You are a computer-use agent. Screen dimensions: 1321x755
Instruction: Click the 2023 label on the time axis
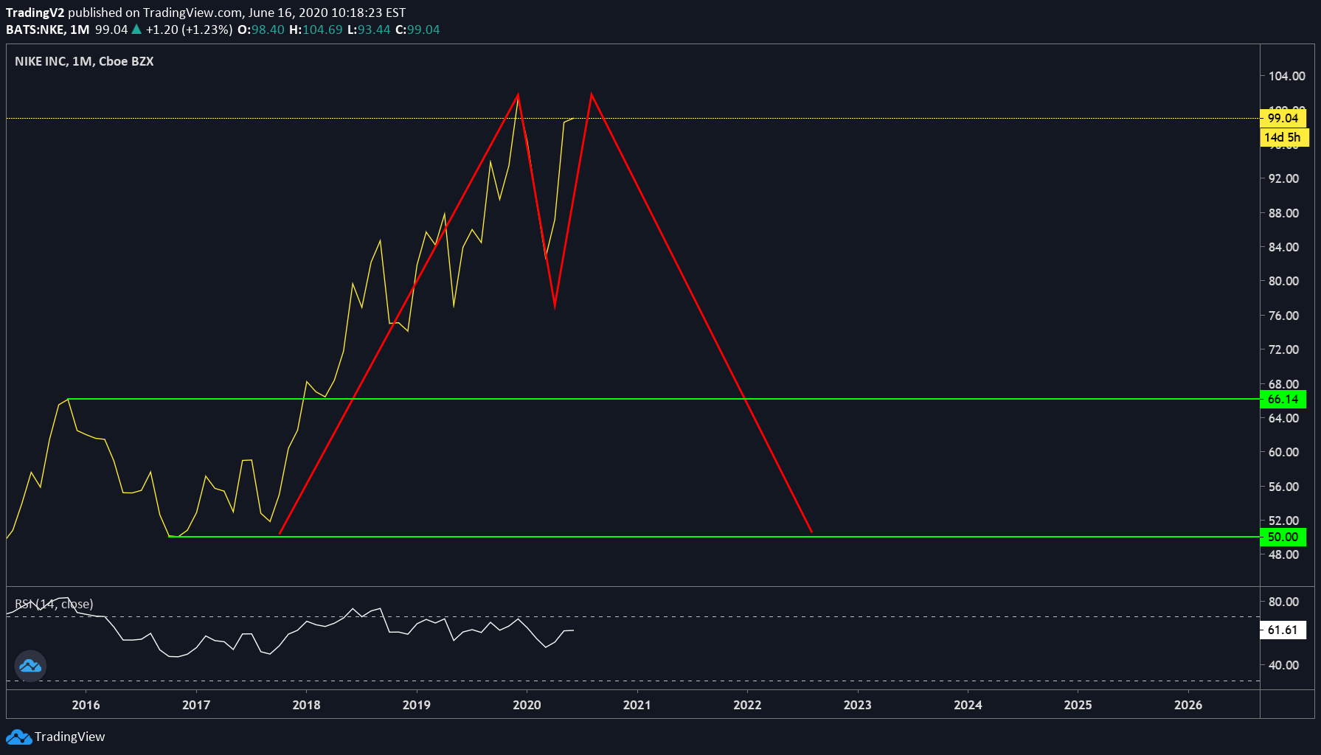[858, 705]
